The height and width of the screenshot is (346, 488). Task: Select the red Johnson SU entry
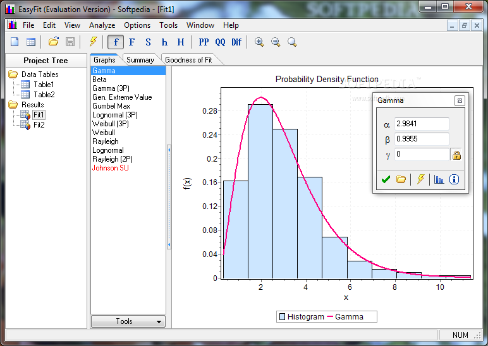128,168
